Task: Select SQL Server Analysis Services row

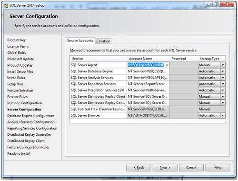Action: 98,78
